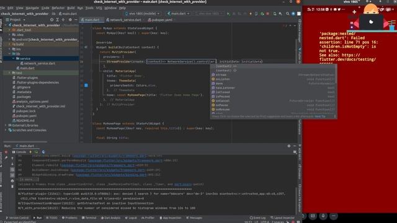Open the TODO tool window button
The height and width of the screenshot is (223, 397).
[x=51, y=217]
